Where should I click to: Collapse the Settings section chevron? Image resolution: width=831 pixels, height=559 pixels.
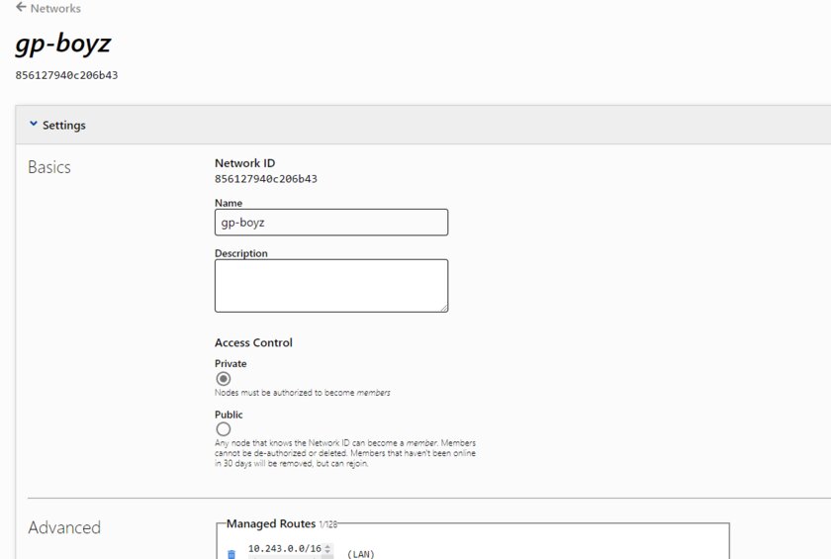pyautogui.click(x=34, y=124)
